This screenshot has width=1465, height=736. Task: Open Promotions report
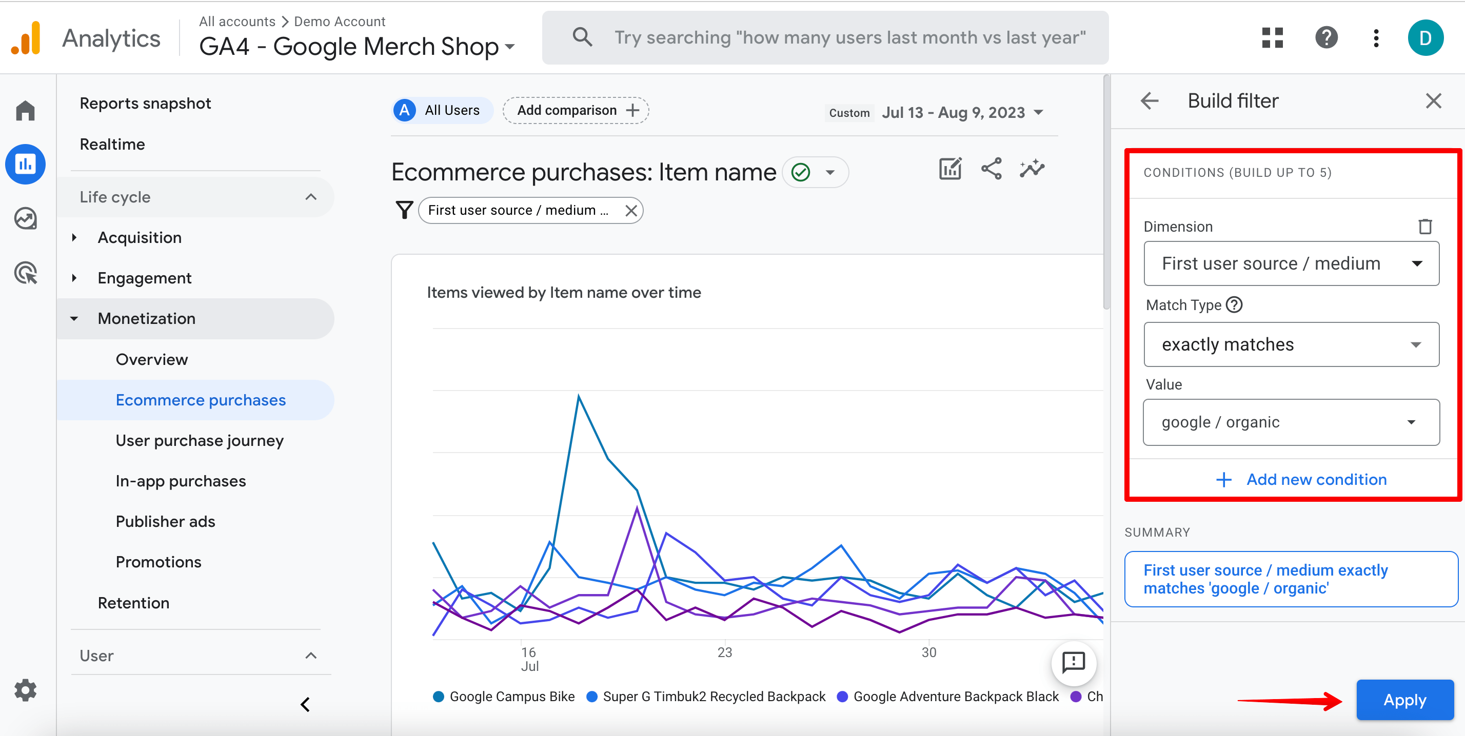pos(159,562)
